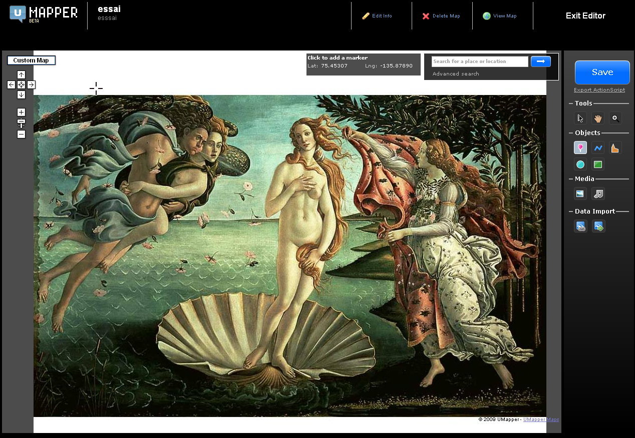Select the magnifier zoom tool
The image size is (635, 438).
click(615, 118)
